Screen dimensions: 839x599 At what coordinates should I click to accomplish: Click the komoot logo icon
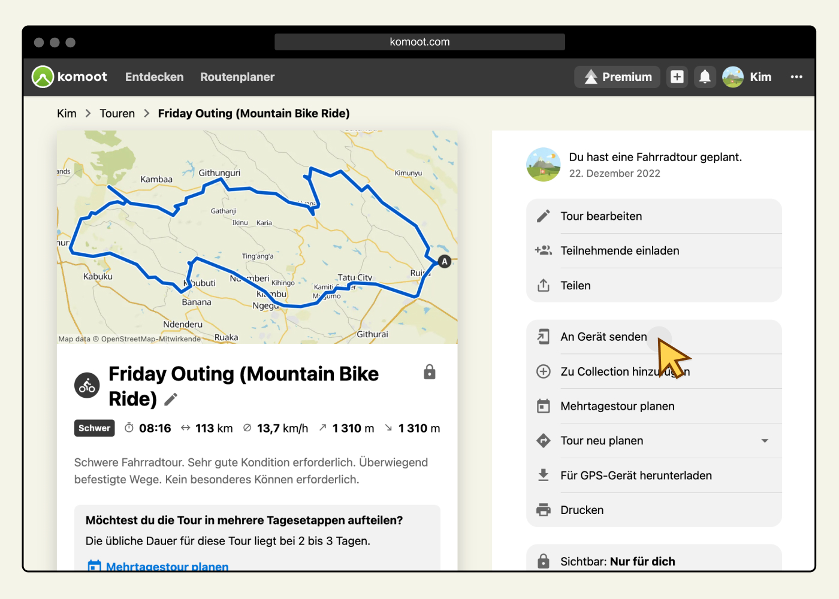point(43,77)
